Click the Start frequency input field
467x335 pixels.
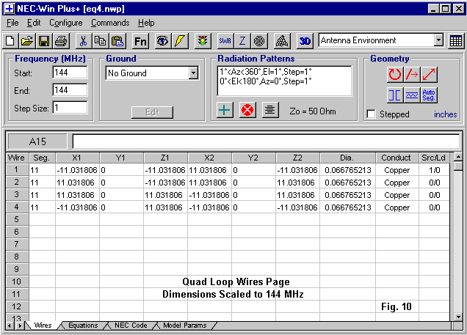[x=70, y=73]
